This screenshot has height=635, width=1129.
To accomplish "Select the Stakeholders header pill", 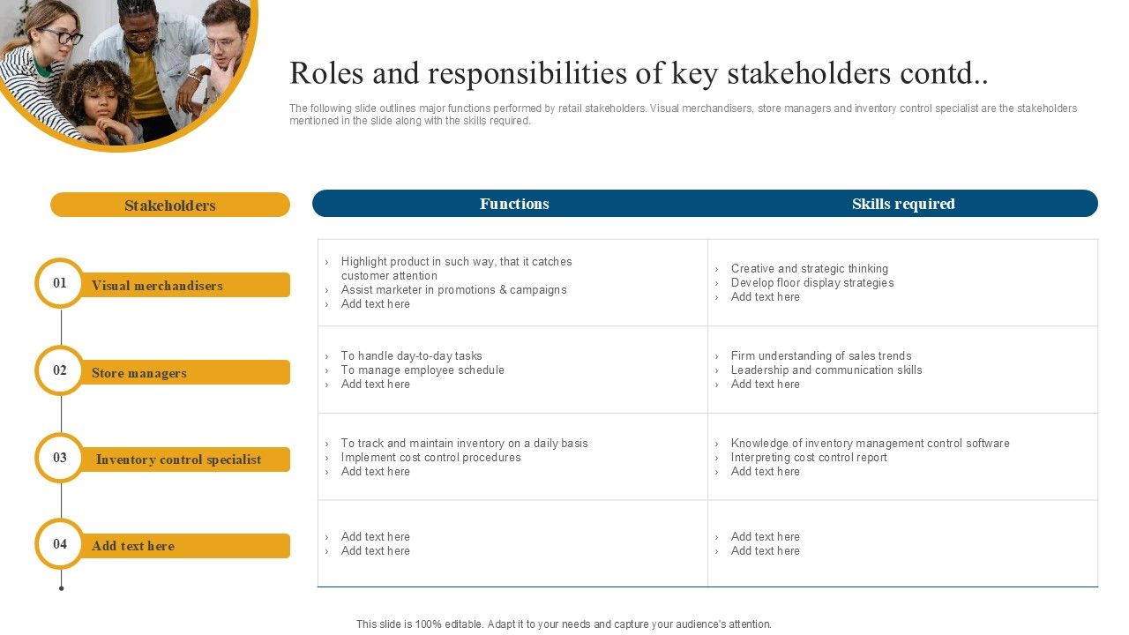I will coord(170,205).
